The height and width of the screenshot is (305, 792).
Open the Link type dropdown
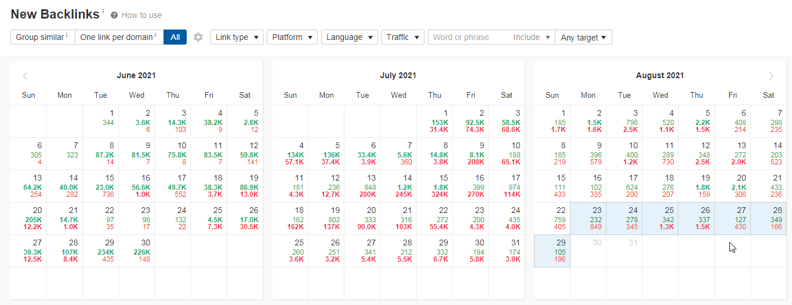[x=237, y=37]
